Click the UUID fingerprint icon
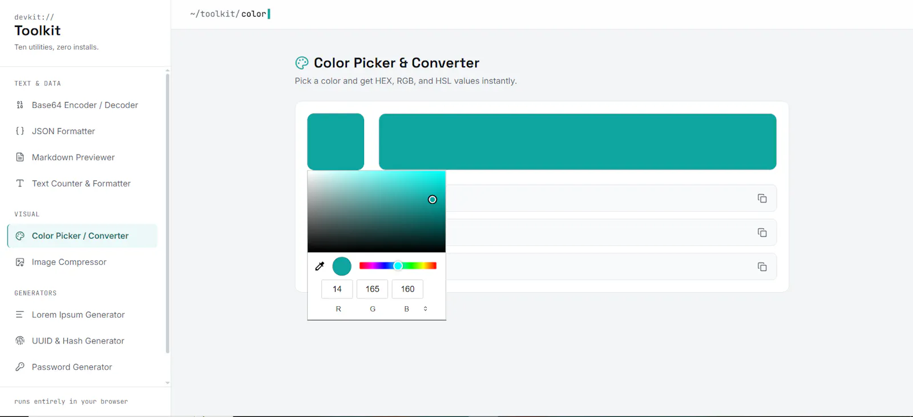The height and width of the screenshot is (417, 913). point(20,341)
